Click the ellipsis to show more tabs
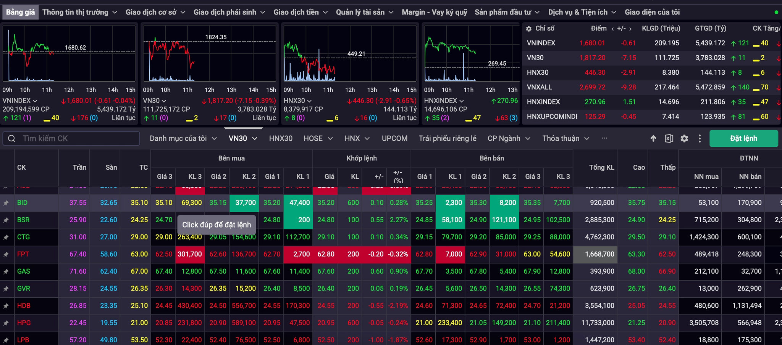This screenshot has width=782, height=345. 604,138
